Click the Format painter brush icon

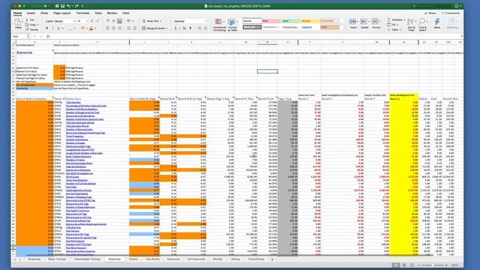pos(27,29)
